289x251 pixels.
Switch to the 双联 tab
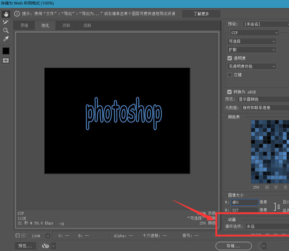click(x=66, y=26)
